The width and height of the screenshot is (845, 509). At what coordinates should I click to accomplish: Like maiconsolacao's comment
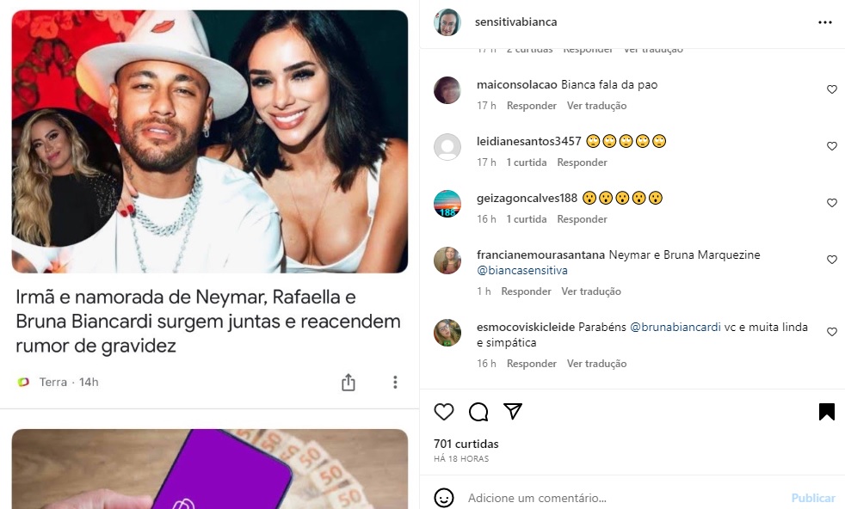(x=831, y=89)
